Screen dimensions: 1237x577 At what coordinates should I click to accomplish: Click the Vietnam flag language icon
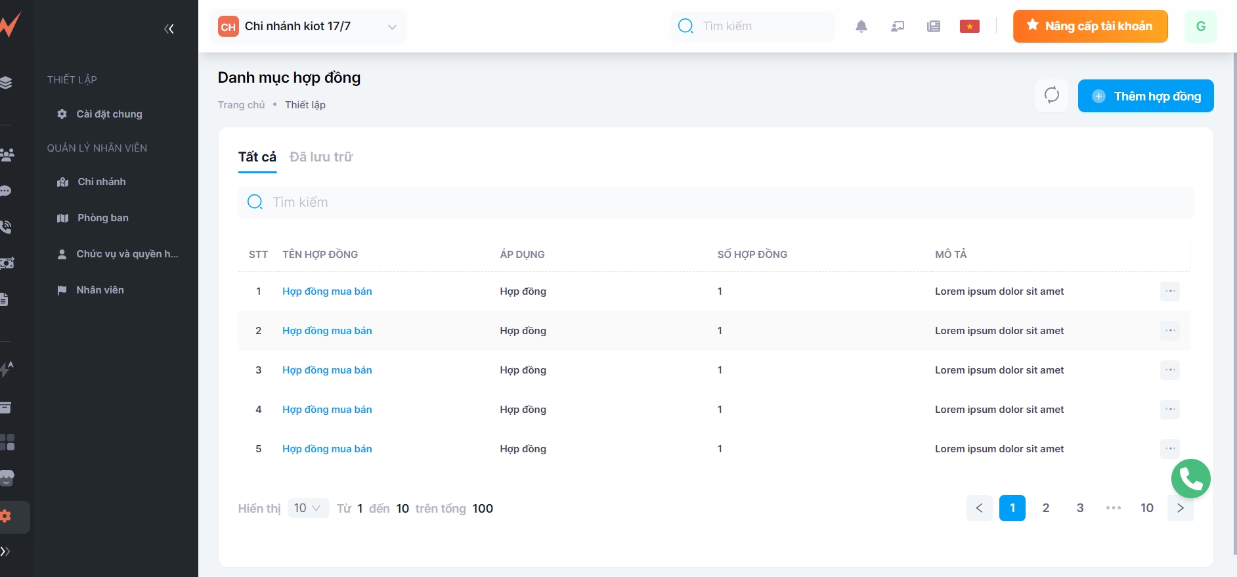point(969,26)
